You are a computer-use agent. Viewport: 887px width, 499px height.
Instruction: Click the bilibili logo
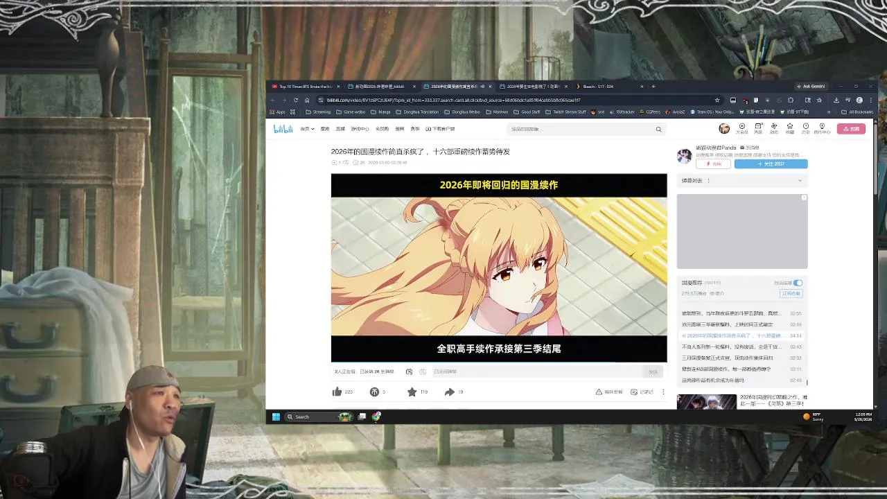[283, 129]
